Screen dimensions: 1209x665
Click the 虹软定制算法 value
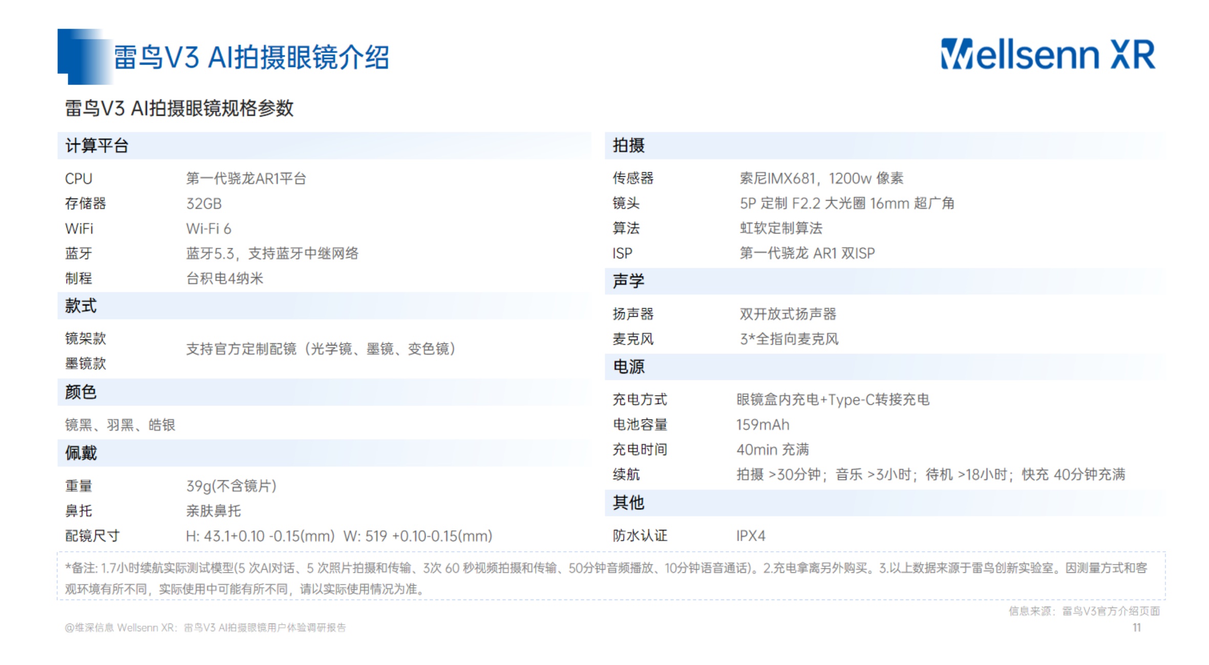779,228
